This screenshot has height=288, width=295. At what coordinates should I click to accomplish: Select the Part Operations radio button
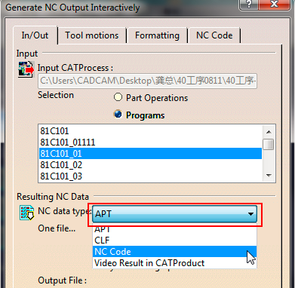(118, 97)
